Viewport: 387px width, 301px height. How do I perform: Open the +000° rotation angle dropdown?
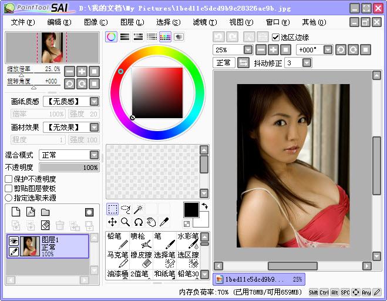click(328, 49)
